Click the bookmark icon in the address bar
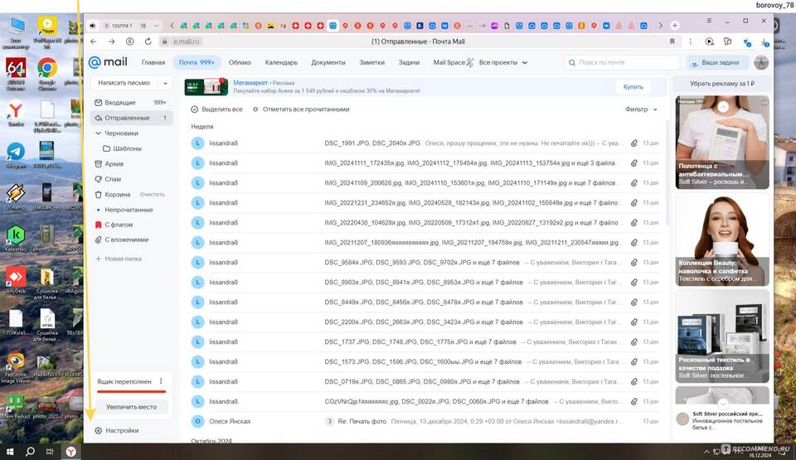This screenshot has height=460, width=796. pos(672,41)
